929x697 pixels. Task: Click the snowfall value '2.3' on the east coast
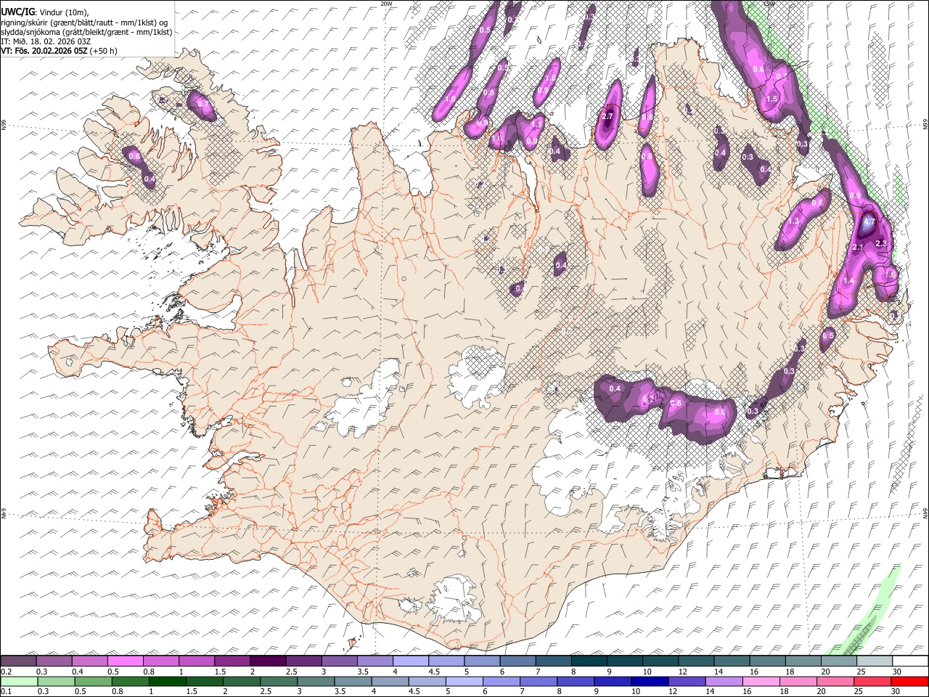coord(882,243)
